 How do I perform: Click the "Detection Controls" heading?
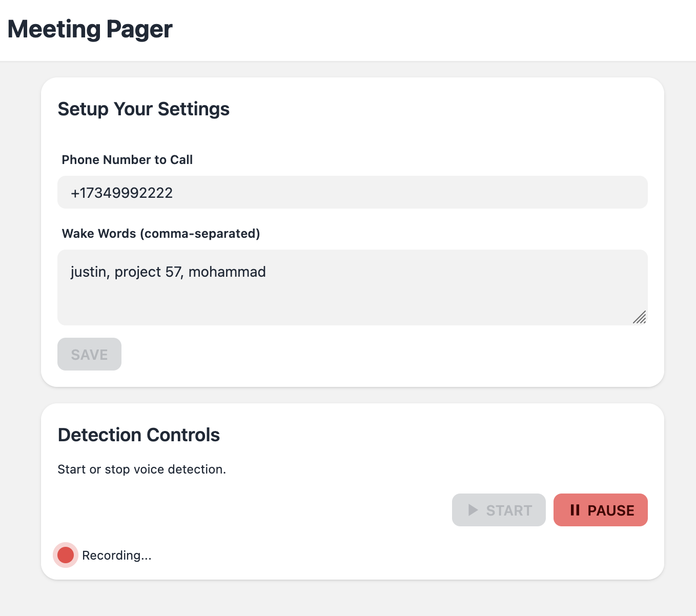point(139,435)
